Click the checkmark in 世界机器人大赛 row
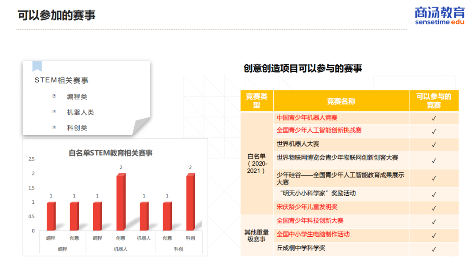This screenshot has width=476, height=264. pyautogui.click(x=434, y=145)
